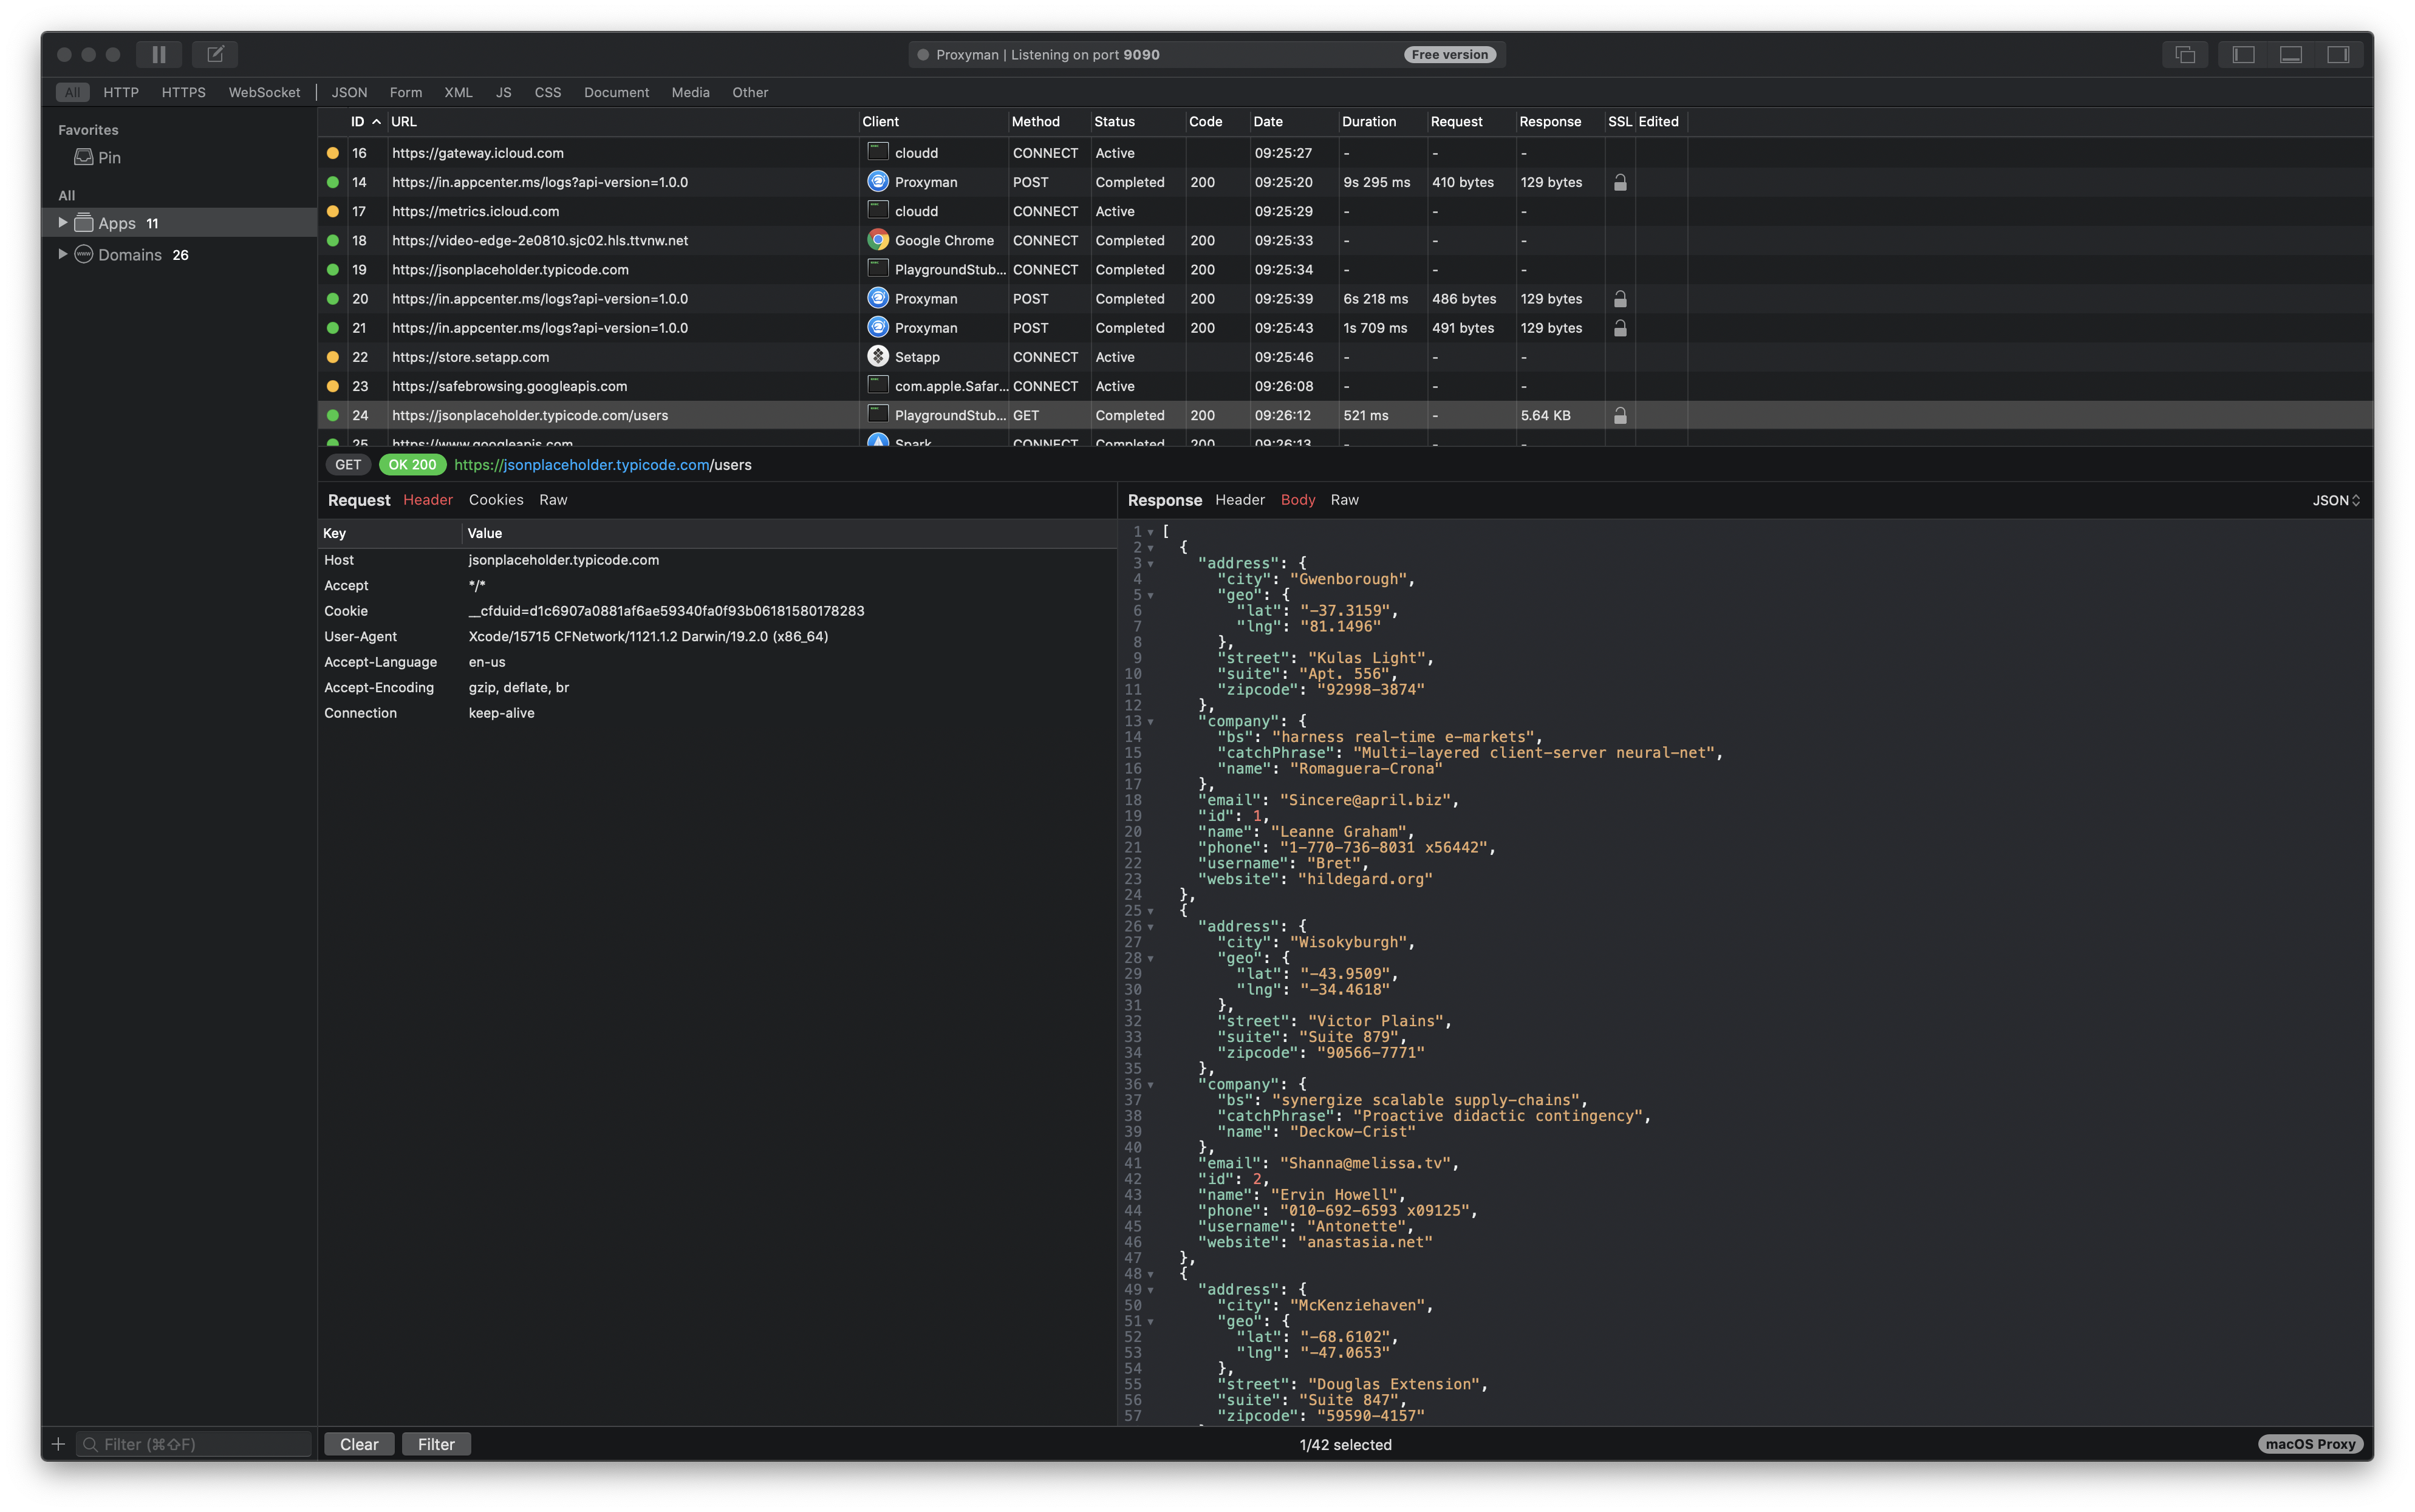The width and height of the screenshot is (2415, 1512).
Task: Click the Setapp client icon in row 22
Action: tap(878, 357)
